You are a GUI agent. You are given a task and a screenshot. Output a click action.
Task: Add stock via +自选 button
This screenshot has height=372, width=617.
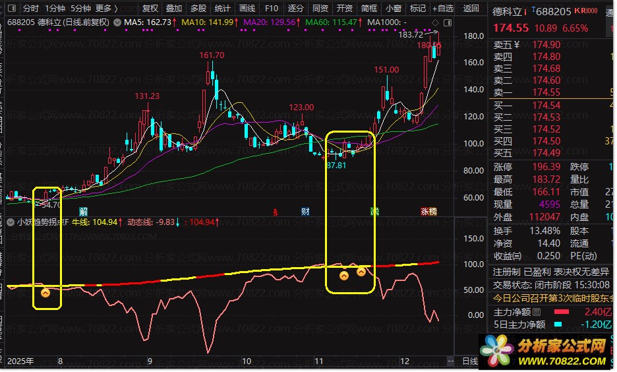[x=443, y=8]
